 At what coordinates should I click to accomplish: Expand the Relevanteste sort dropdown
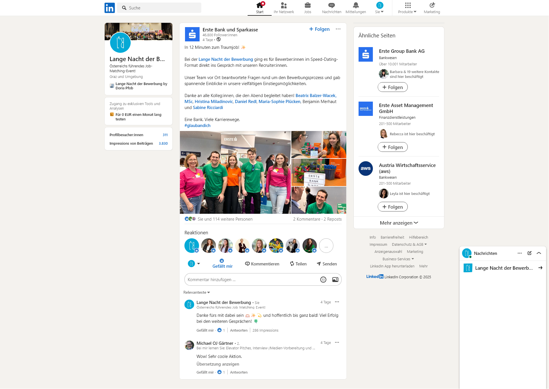(197, 293)
